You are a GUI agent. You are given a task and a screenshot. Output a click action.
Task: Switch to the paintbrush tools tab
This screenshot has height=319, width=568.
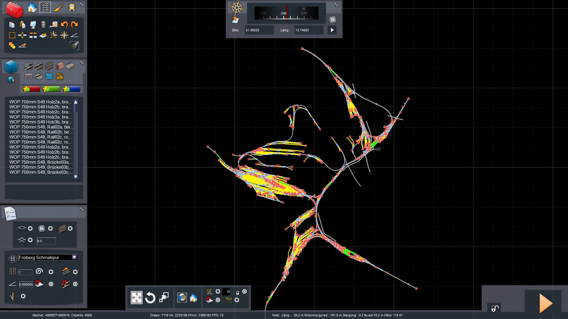pyautogui.click(x=58, y=7)
